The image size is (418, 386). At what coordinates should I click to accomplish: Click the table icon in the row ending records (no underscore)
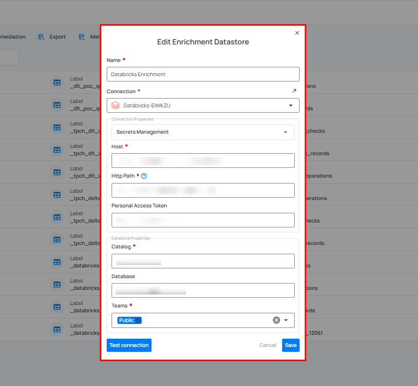click(x=57, y=240)
